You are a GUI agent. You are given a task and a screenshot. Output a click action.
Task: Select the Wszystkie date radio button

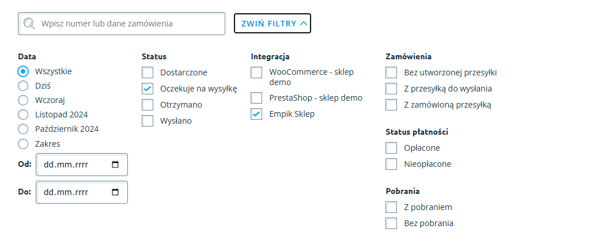(23, 71)
